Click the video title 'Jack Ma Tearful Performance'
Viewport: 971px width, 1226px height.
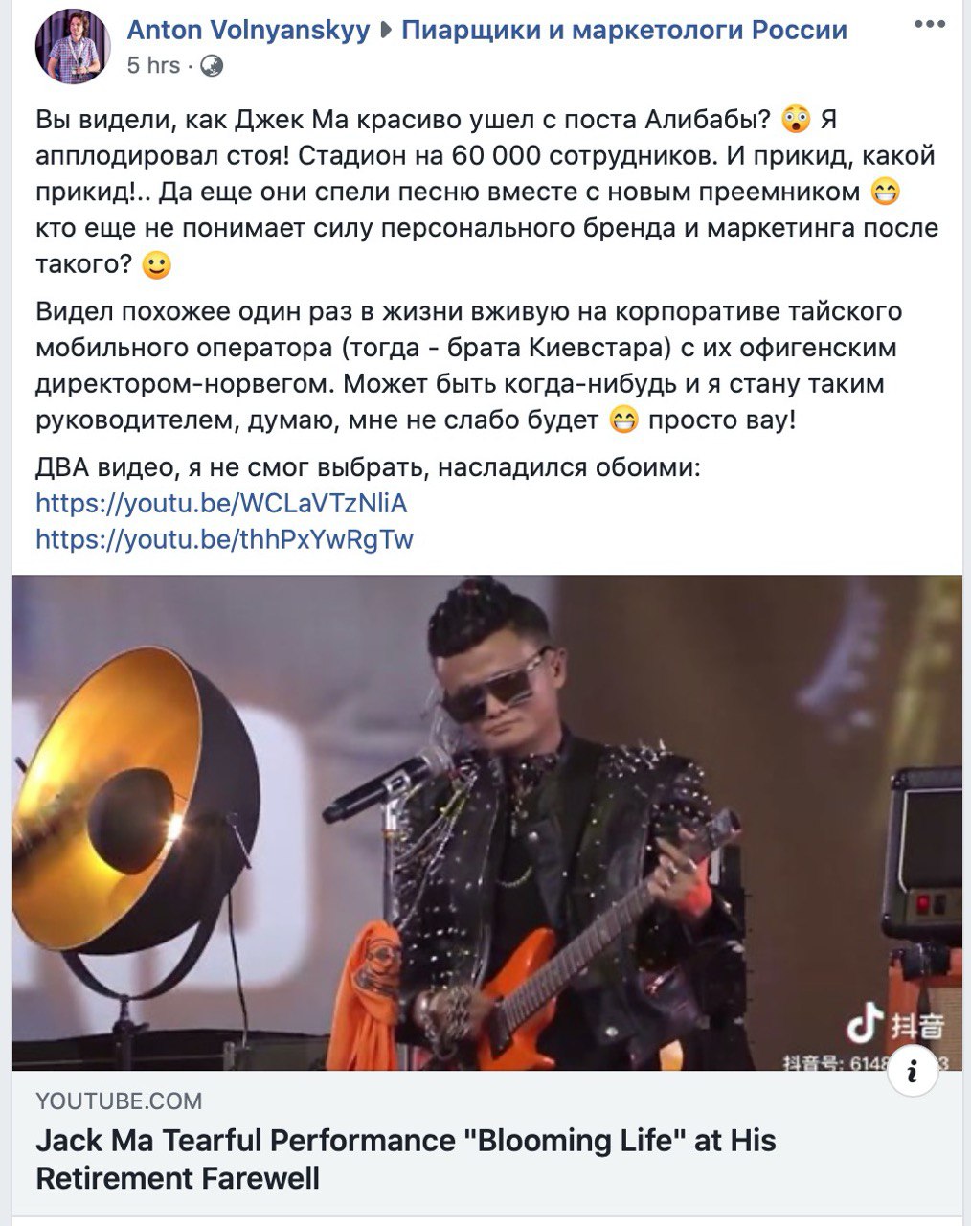pyautogui.click(x=406, y=1159)
